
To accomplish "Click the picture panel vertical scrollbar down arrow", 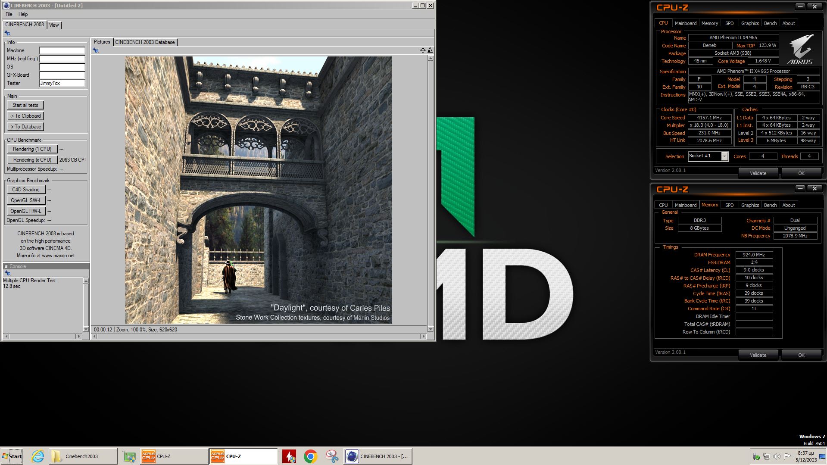I will pyautogui.click(x=430, y=329).
